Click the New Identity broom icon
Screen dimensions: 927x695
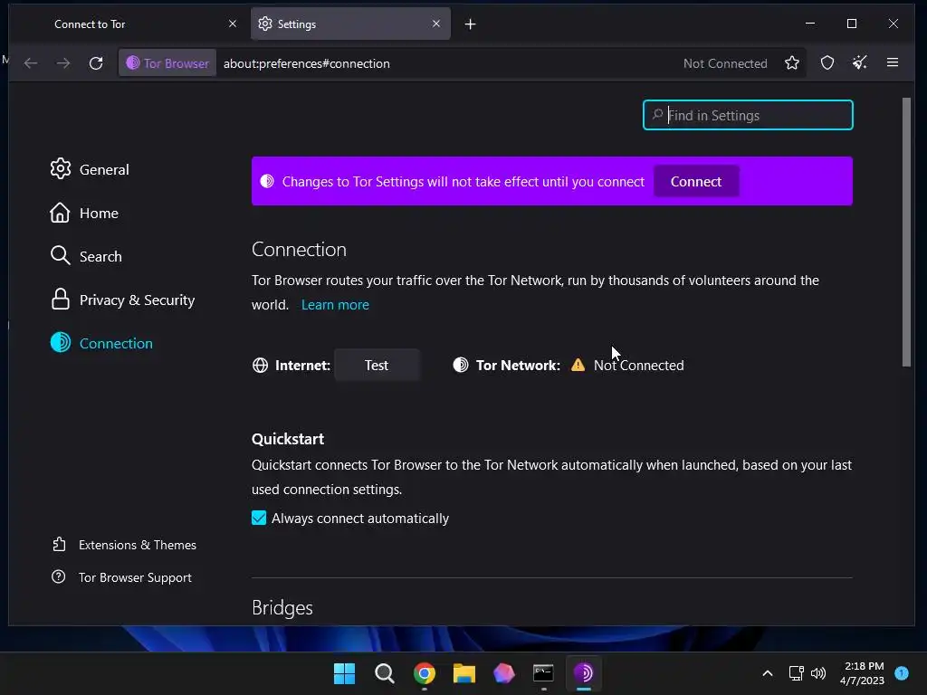(x=860, y=62)
